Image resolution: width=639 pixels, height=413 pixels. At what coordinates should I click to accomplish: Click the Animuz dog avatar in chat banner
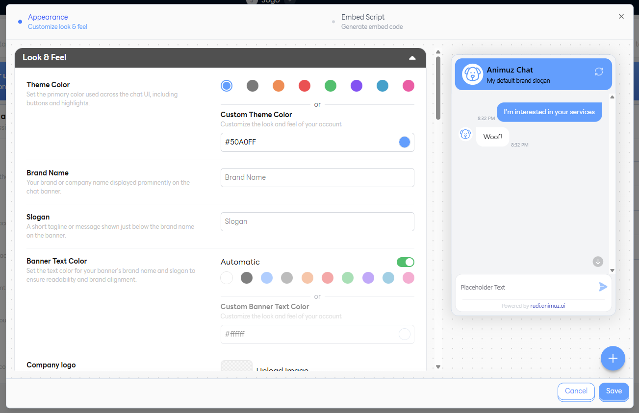pyautogui.click(x=472, y=74)
